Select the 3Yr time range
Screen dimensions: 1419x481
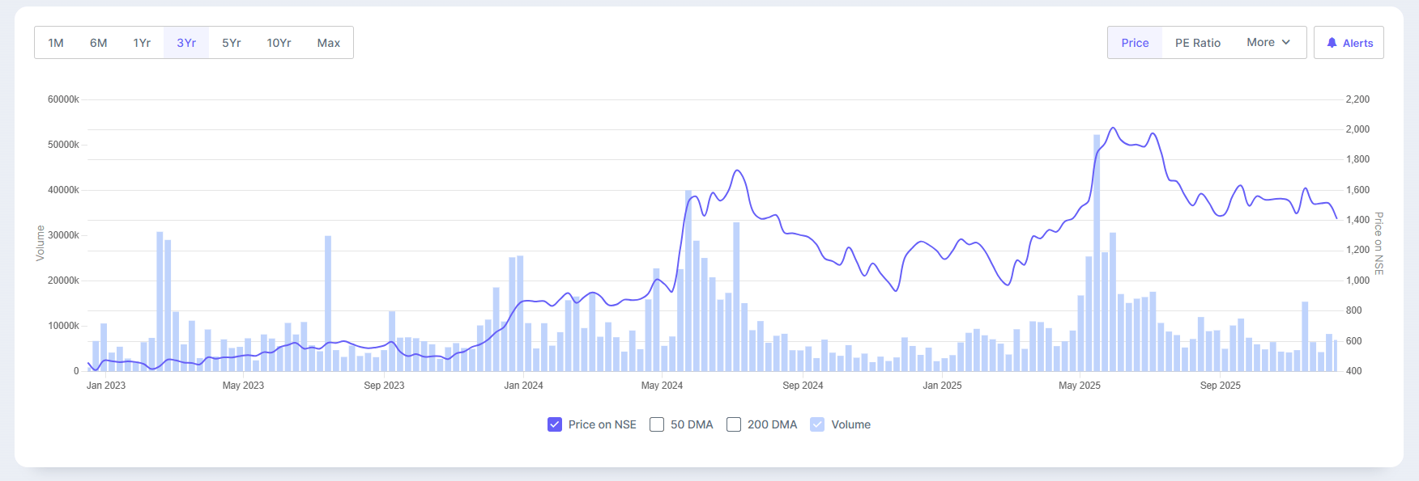point(186,43)
